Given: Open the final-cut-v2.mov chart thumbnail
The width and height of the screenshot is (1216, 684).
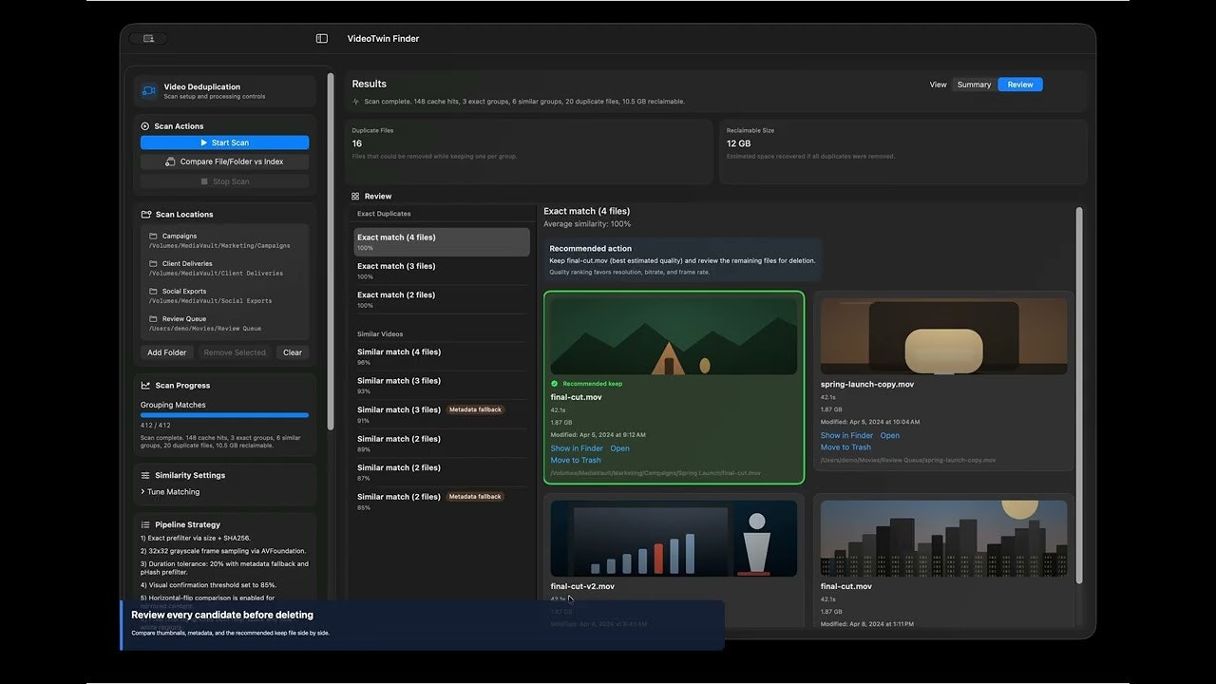Looking at the screenshot, I should point(674,538).
